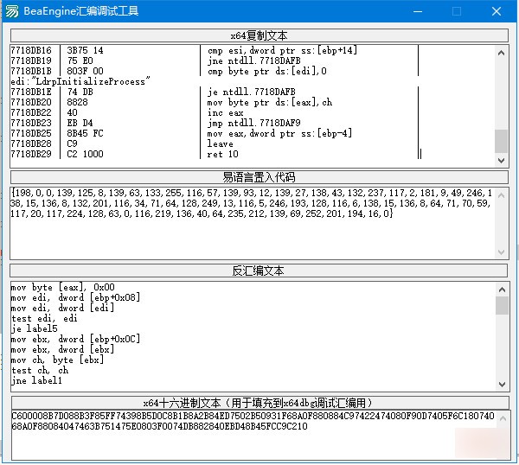The width and height of the screenshot is (519, 465).
Task: Minimize the BeaEngine window
Action: (418, 11)
